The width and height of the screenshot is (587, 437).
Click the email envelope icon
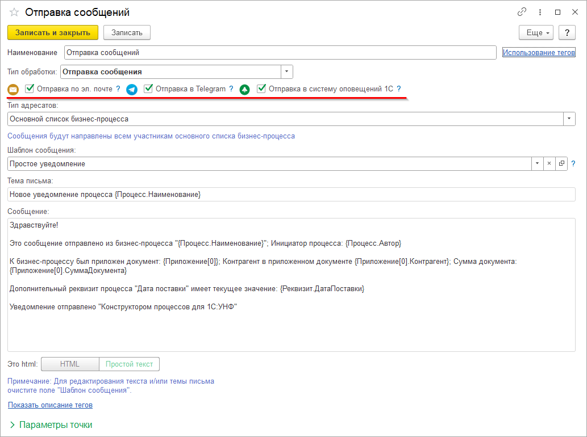point(13,90)
